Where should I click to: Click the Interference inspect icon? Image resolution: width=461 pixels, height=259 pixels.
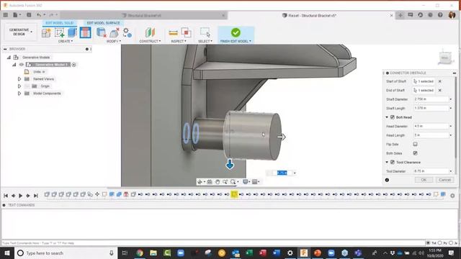tap(186, 32)
